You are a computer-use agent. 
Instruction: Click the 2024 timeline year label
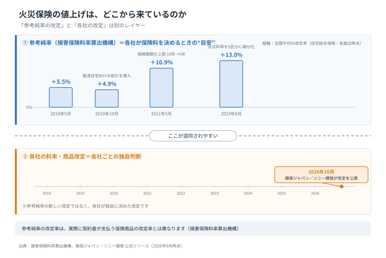point(248,193)
